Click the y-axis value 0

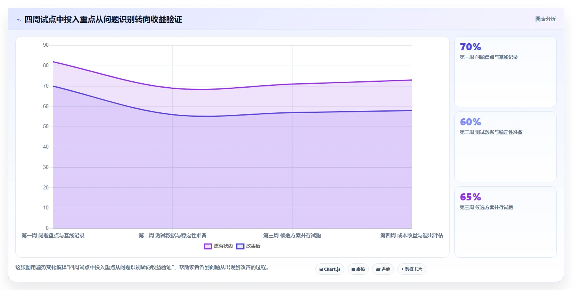tap(47, 228)
